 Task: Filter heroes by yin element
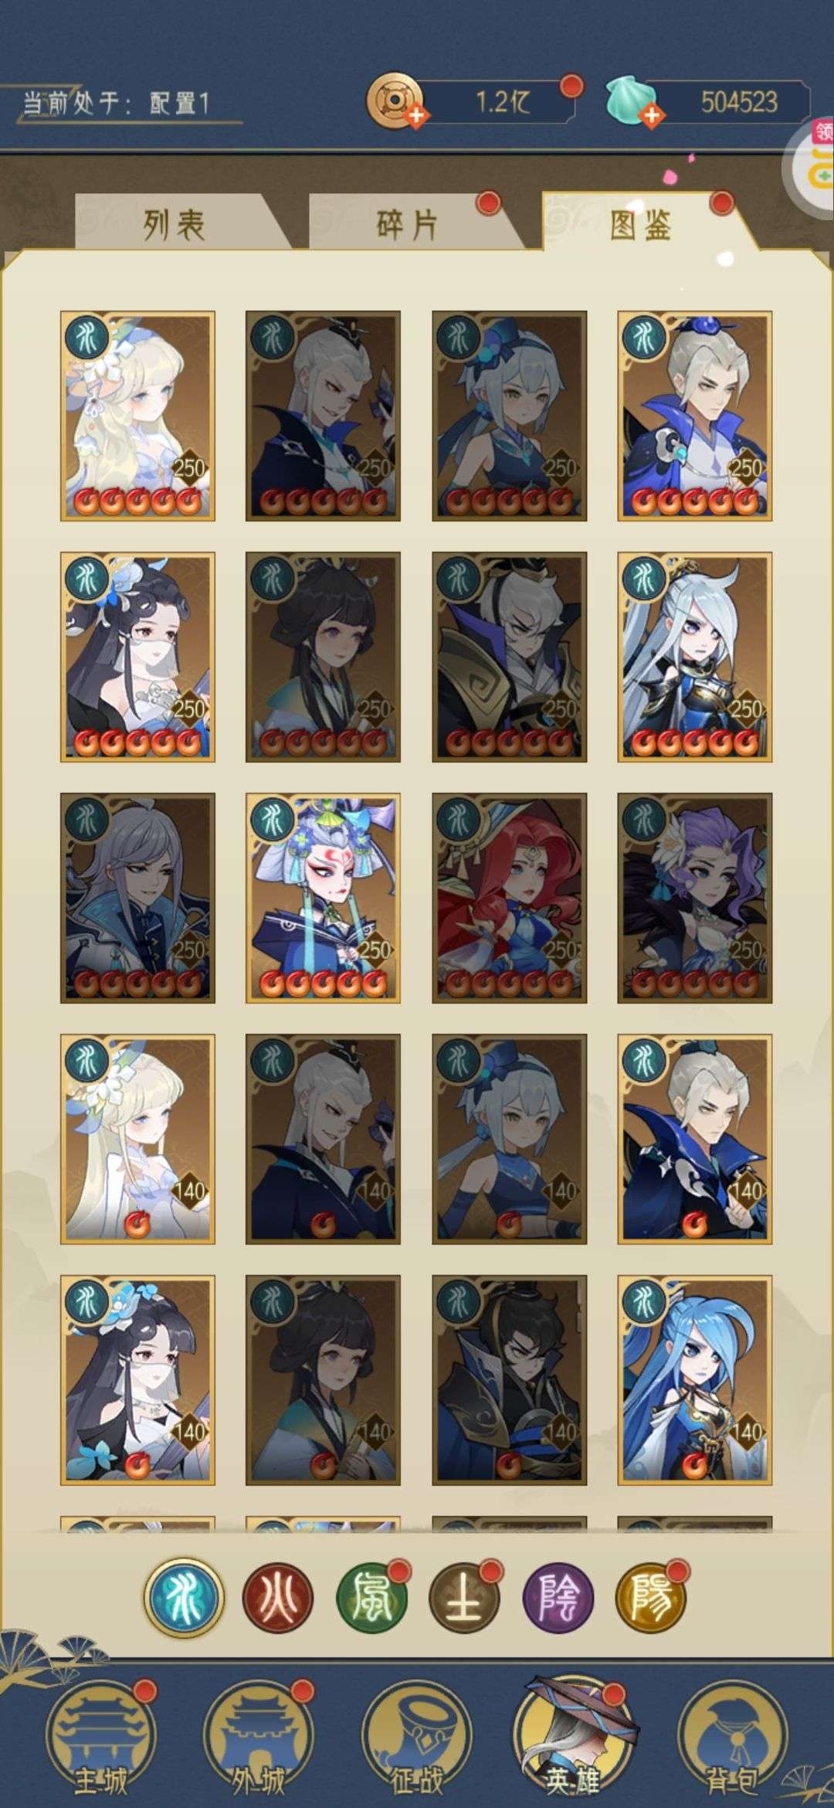tap(558, 1598)
